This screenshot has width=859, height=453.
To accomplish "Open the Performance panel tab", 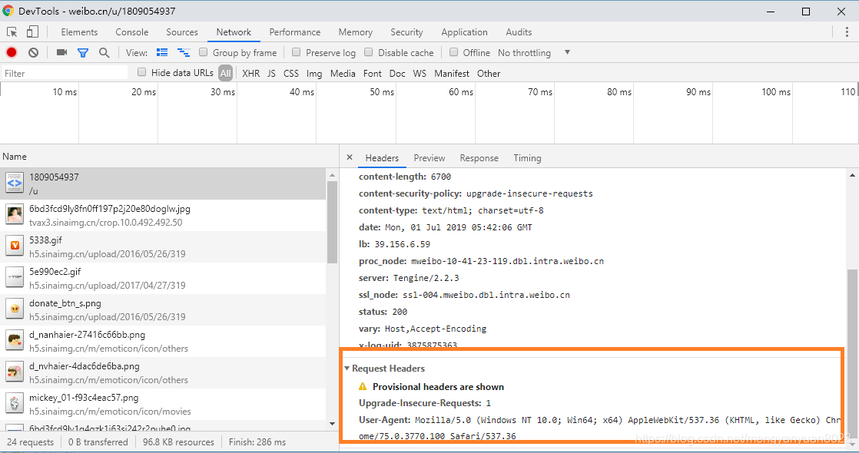I will [x=295, y=31].
